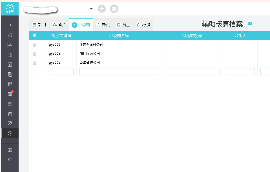Click the round plus add button
Screen dimensions: 270x172
tap(102, 9)
